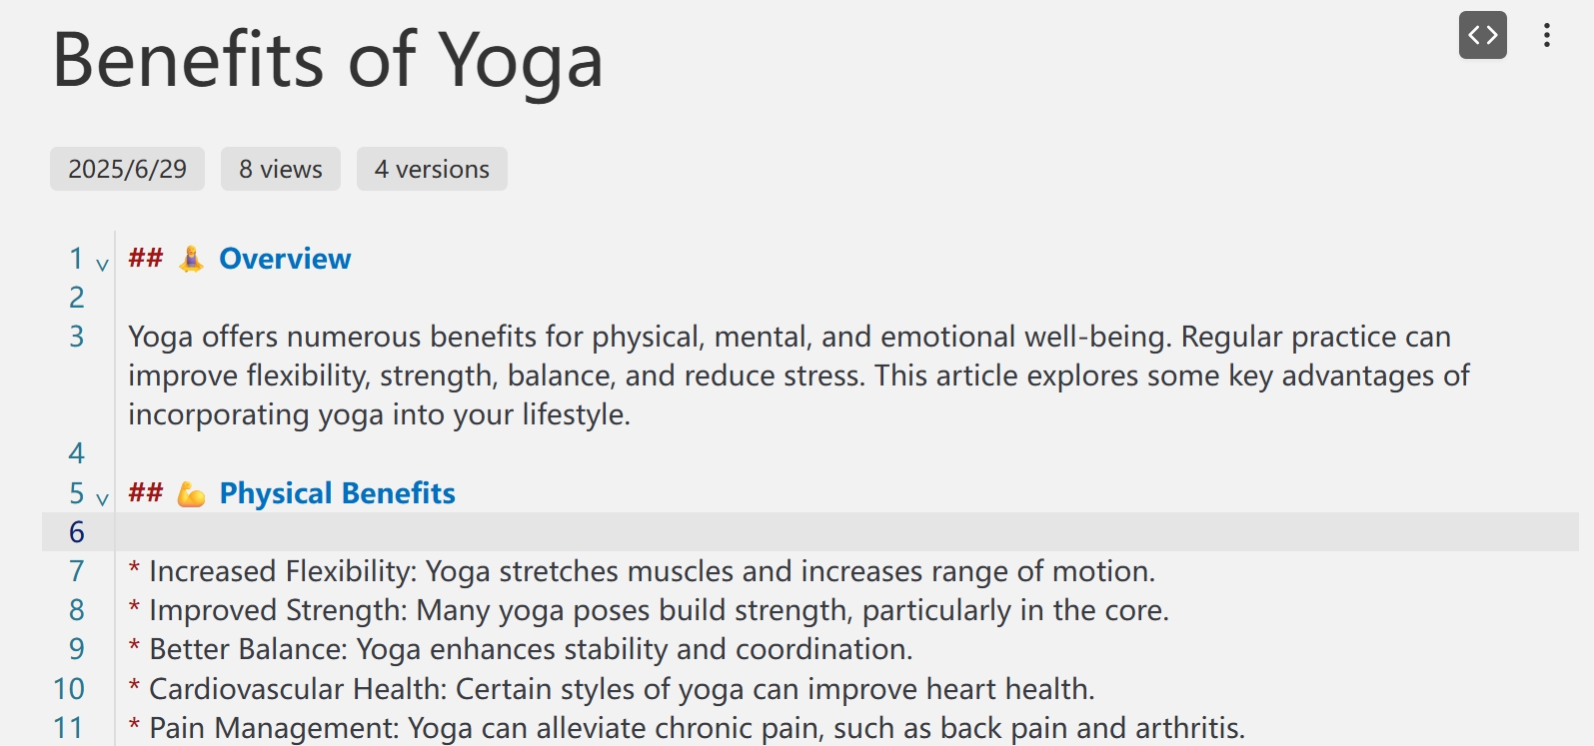
Task: Click the Cardiovascular Health bullet line
Action: coord(612,689)
